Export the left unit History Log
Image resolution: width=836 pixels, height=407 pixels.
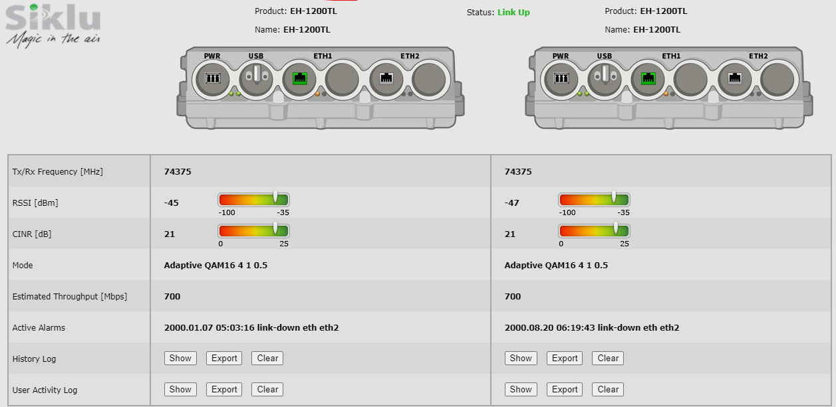coord(224,359)
